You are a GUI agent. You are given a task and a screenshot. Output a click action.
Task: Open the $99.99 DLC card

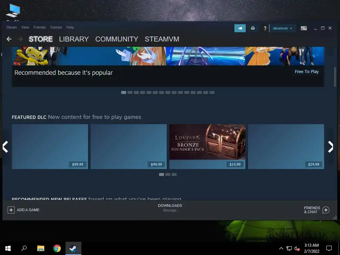pos(50,146)
